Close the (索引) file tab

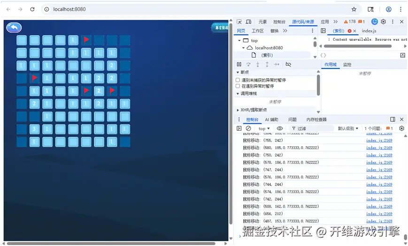(x=354, y=31)
